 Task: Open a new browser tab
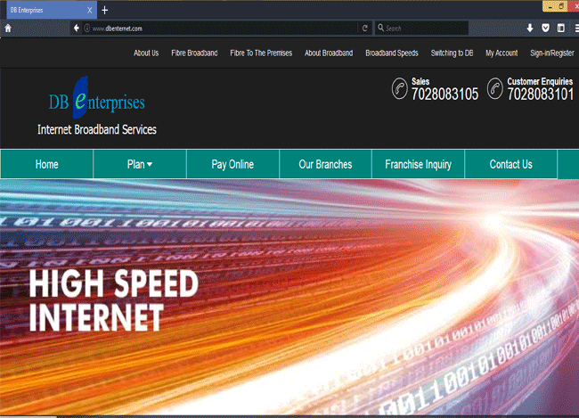pyautogui.click(x=104, y=10)
